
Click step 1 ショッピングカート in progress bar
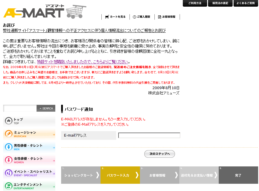[81, 175]
